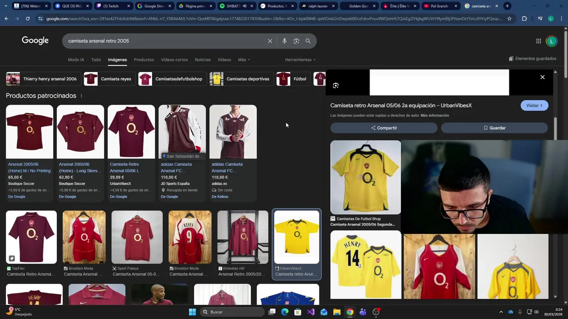
Task: Switch to Productos tab
Action: click(x=144, y=60)
